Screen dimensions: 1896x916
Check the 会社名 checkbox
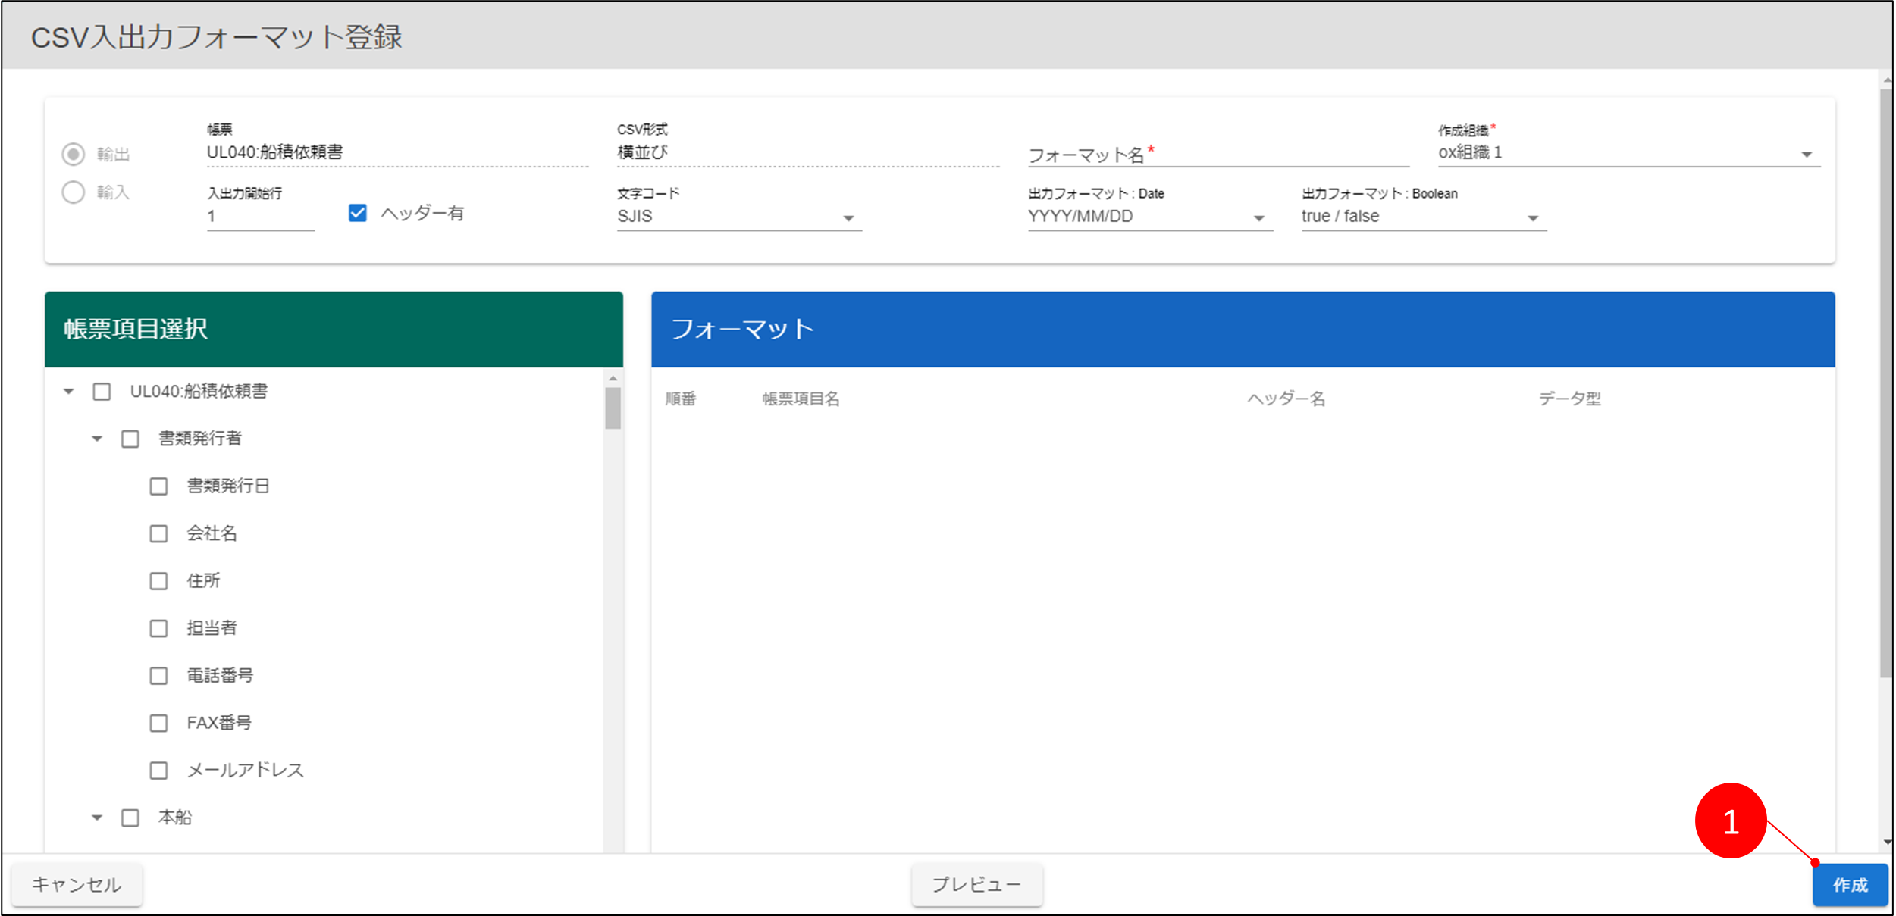tap(158, 534)
